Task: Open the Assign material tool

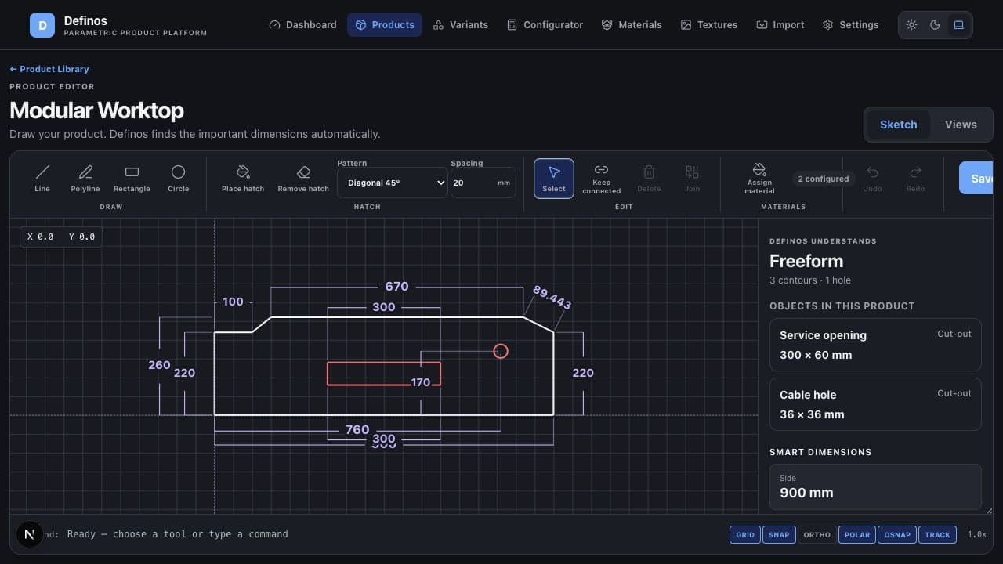Action: coord(759,179)
